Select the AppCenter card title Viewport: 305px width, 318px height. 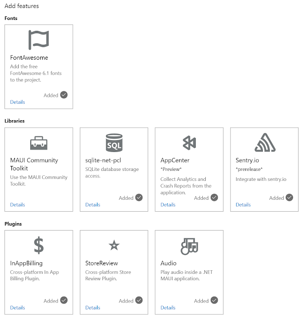click(x=175, y=160)
